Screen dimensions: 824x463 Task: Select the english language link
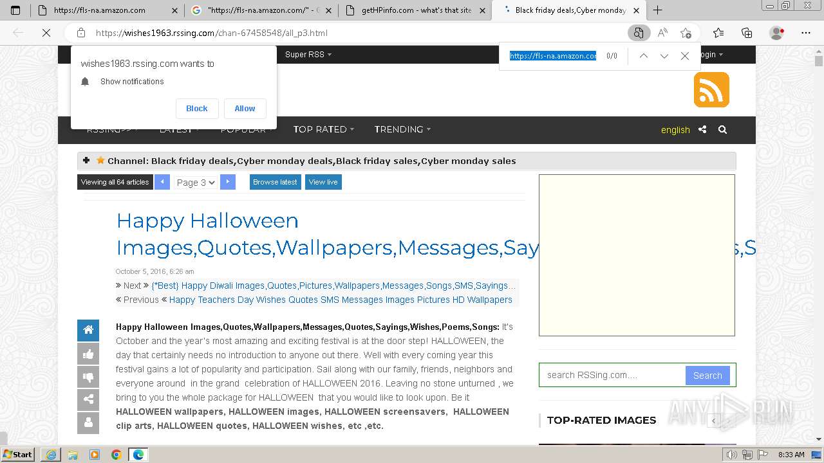pyautogui.click(x=675, y=130)
